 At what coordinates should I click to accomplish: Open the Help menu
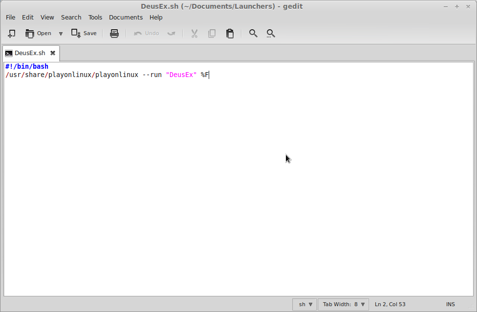pos(156,17)
